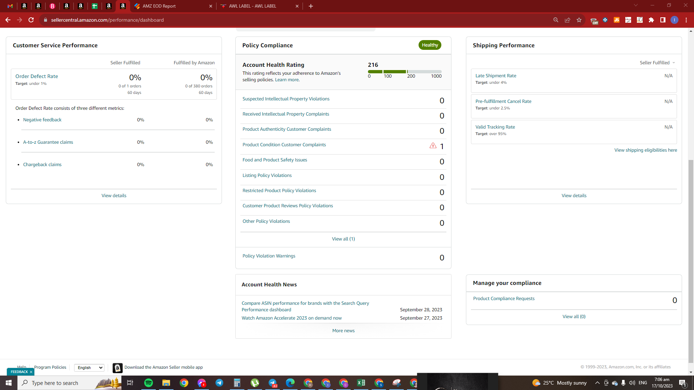694x390 pixels.
Task: Go back to the previous page
Action: [8, 20]
